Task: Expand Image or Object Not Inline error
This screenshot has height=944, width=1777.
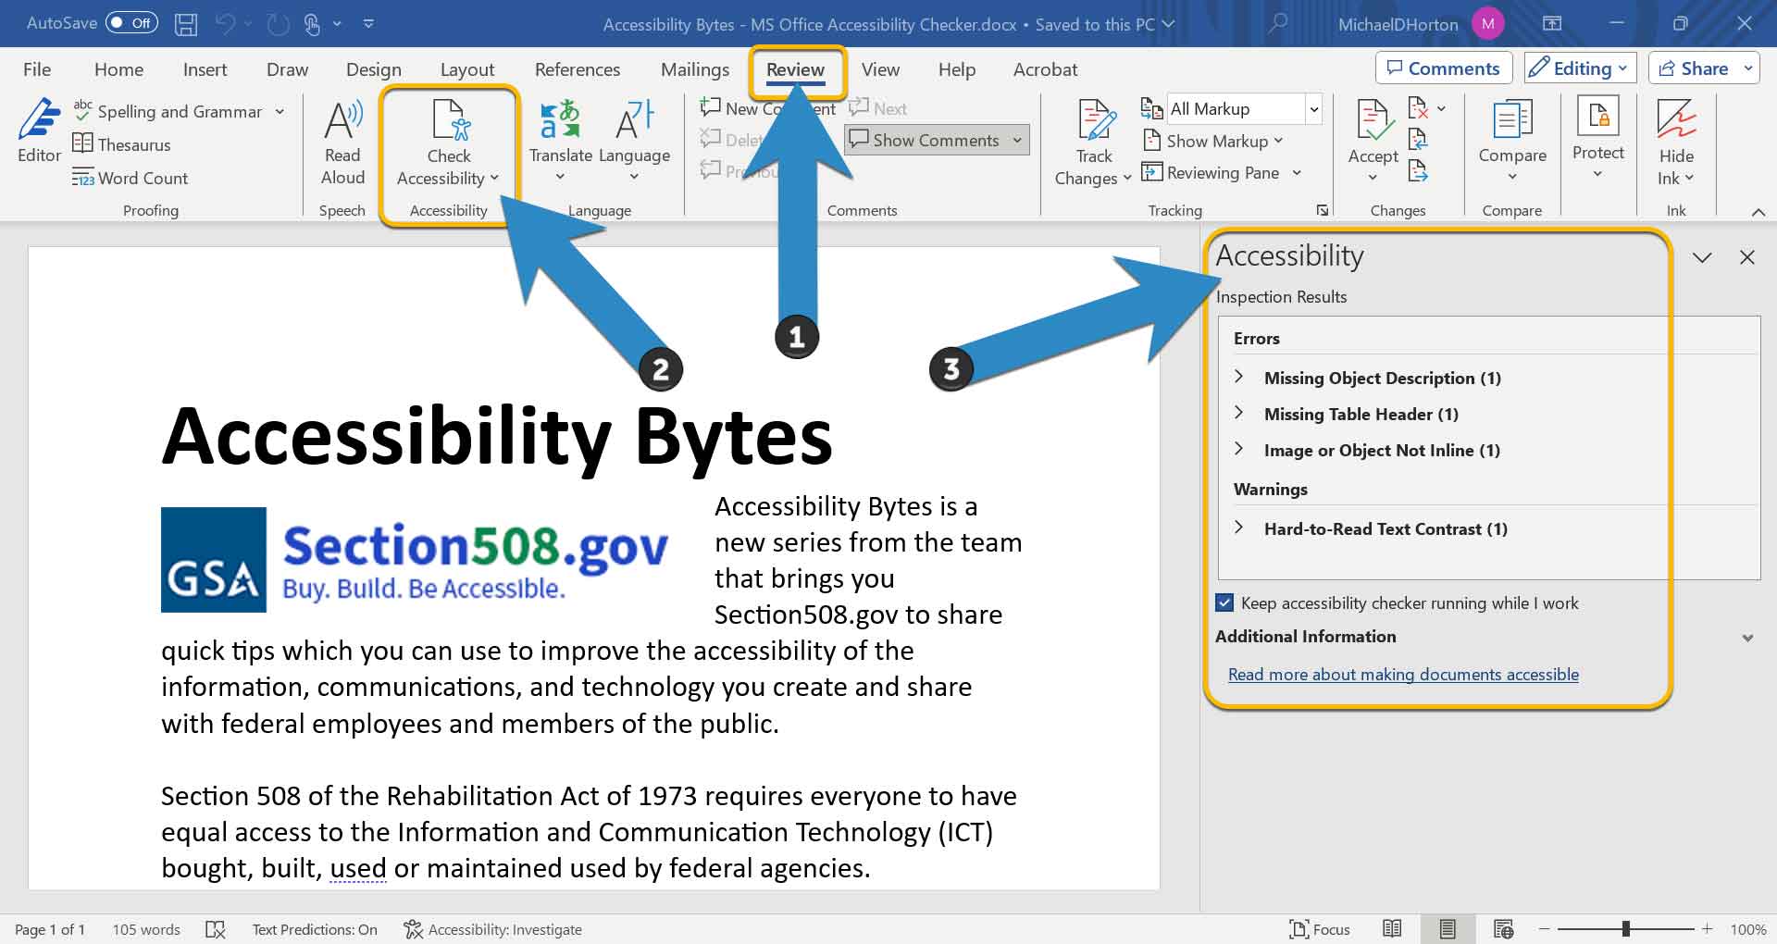Action: 1239,449
